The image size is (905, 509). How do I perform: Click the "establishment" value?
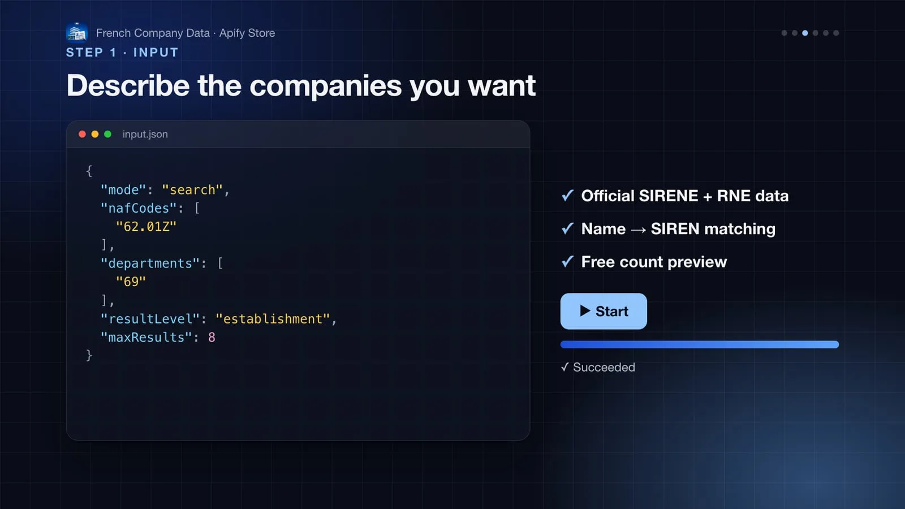(x=273, y=319)
